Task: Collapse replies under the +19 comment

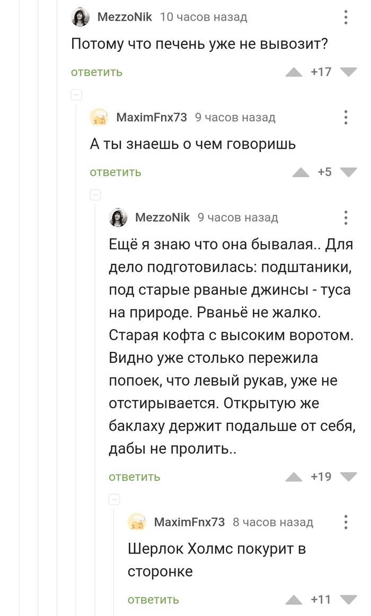Action: point(114,499)
